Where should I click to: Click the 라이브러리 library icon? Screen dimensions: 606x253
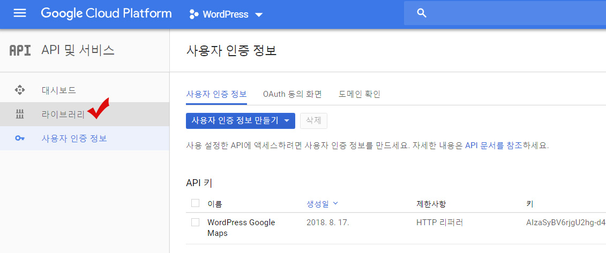[x=20, y=114]
